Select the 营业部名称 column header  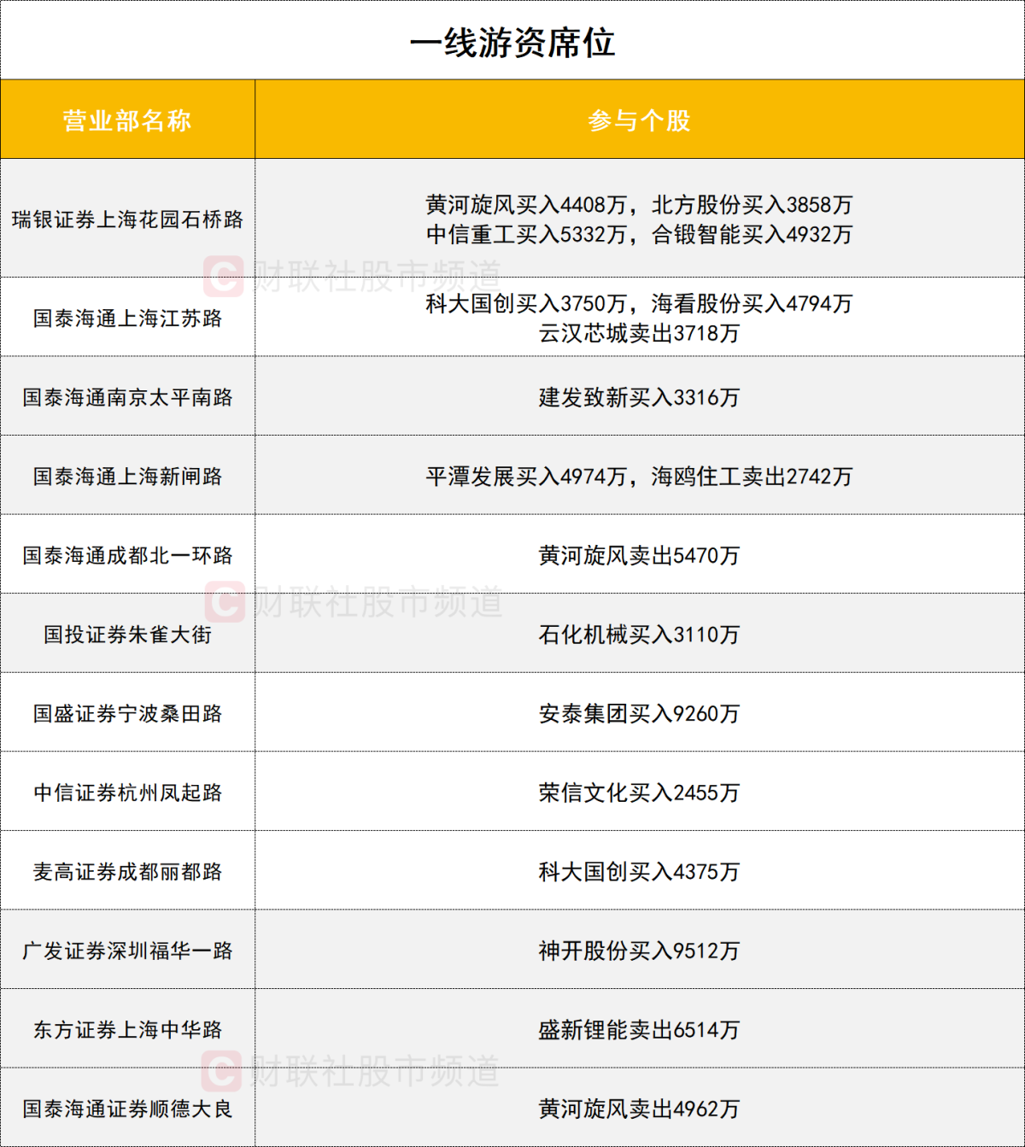point(127,120)
